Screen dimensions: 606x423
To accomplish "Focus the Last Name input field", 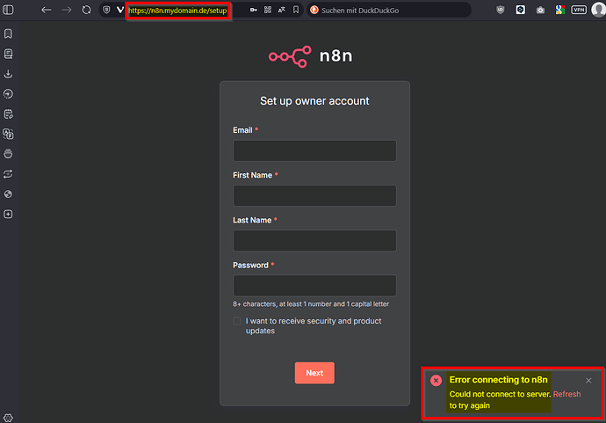I will pyautogui.click(x=314, y=241).
